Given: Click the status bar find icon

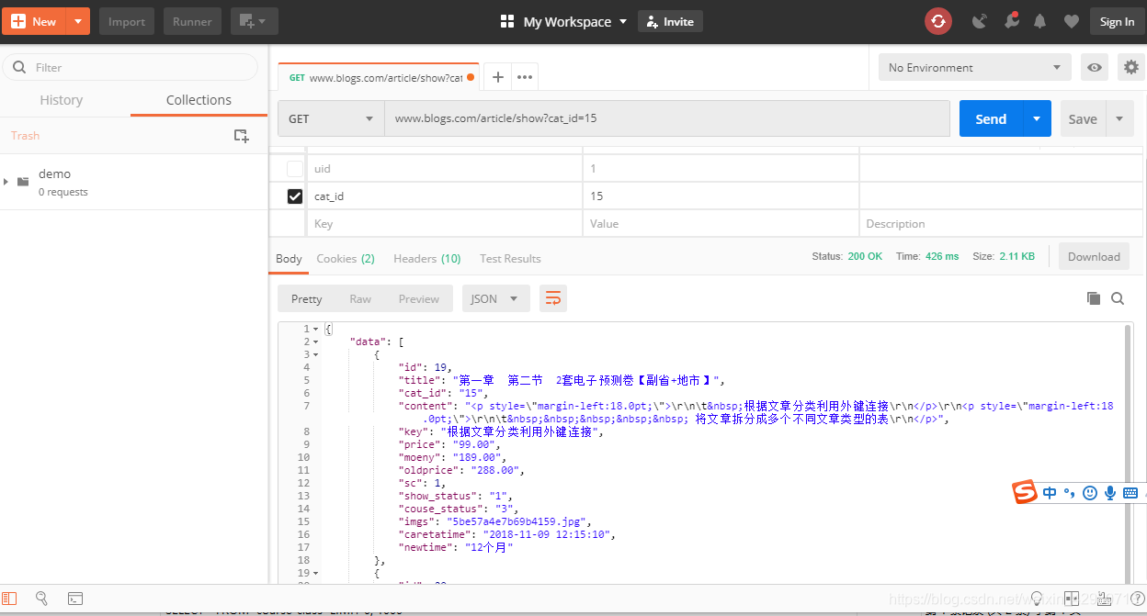Looking at the screenshot, I should point(41,599).
